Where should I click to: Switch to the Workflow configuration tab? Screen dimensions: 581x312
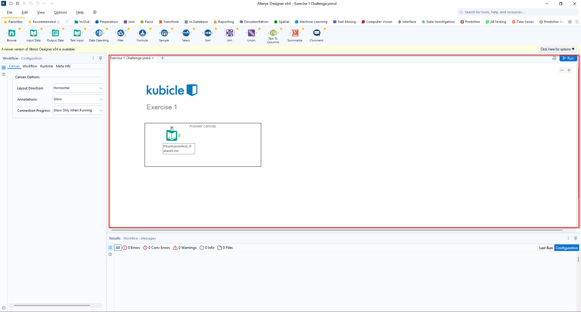pos(30,66)
